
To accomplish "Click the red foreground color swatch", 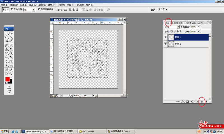I will click(x=7, y=80).
